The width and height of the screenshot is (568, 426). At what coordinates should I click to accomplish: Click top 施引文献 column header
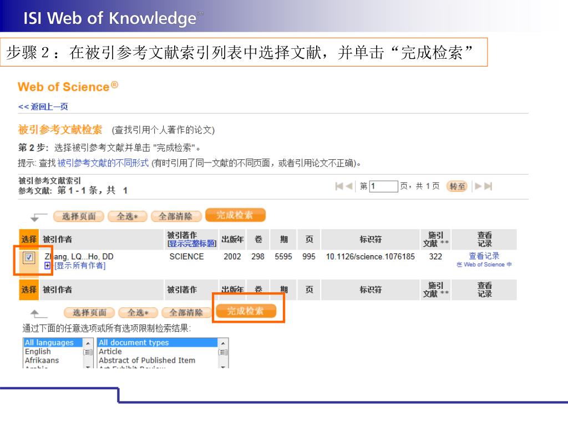(435, 240)
